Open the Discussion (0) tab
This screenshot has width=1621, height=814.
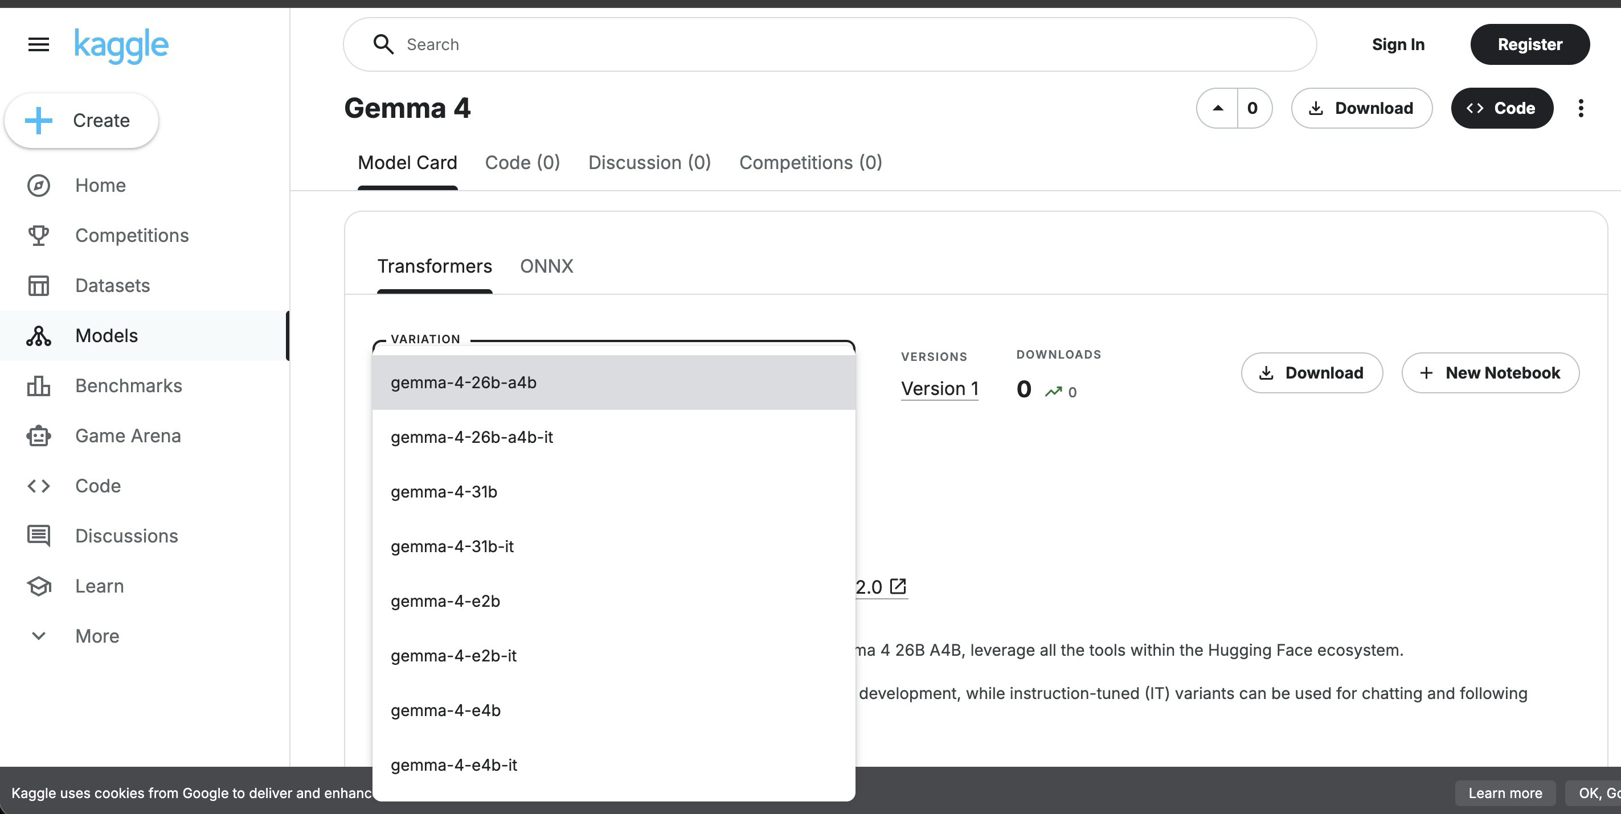649,163
